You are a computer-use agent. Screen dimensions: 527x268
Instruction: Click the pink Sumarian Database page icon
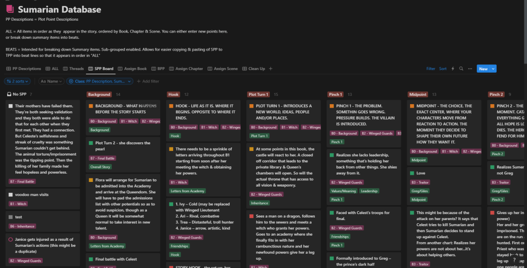pyautogui.click(x=10, y=9)
